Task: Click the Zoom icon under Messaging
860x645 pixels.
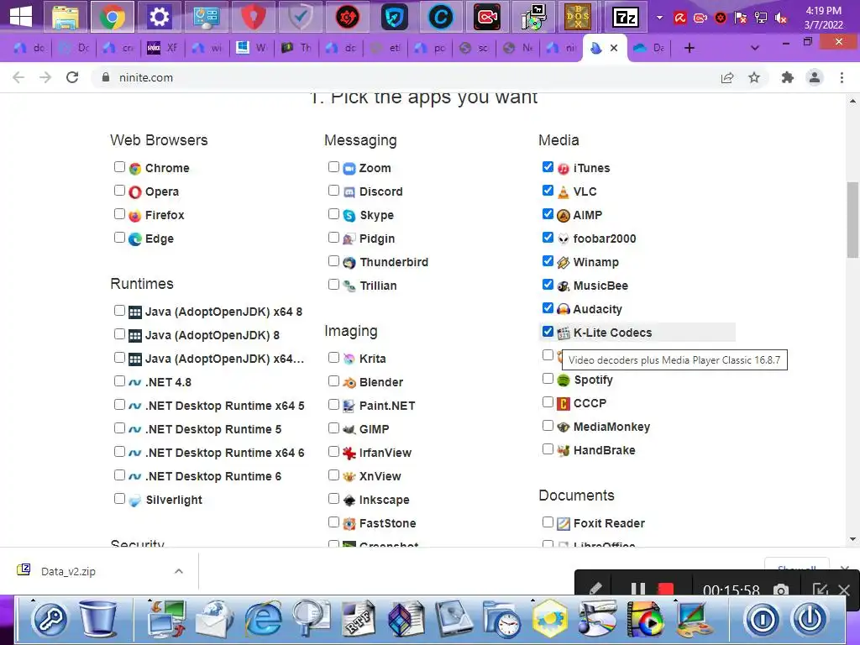Action: click(x=349, y=168)
